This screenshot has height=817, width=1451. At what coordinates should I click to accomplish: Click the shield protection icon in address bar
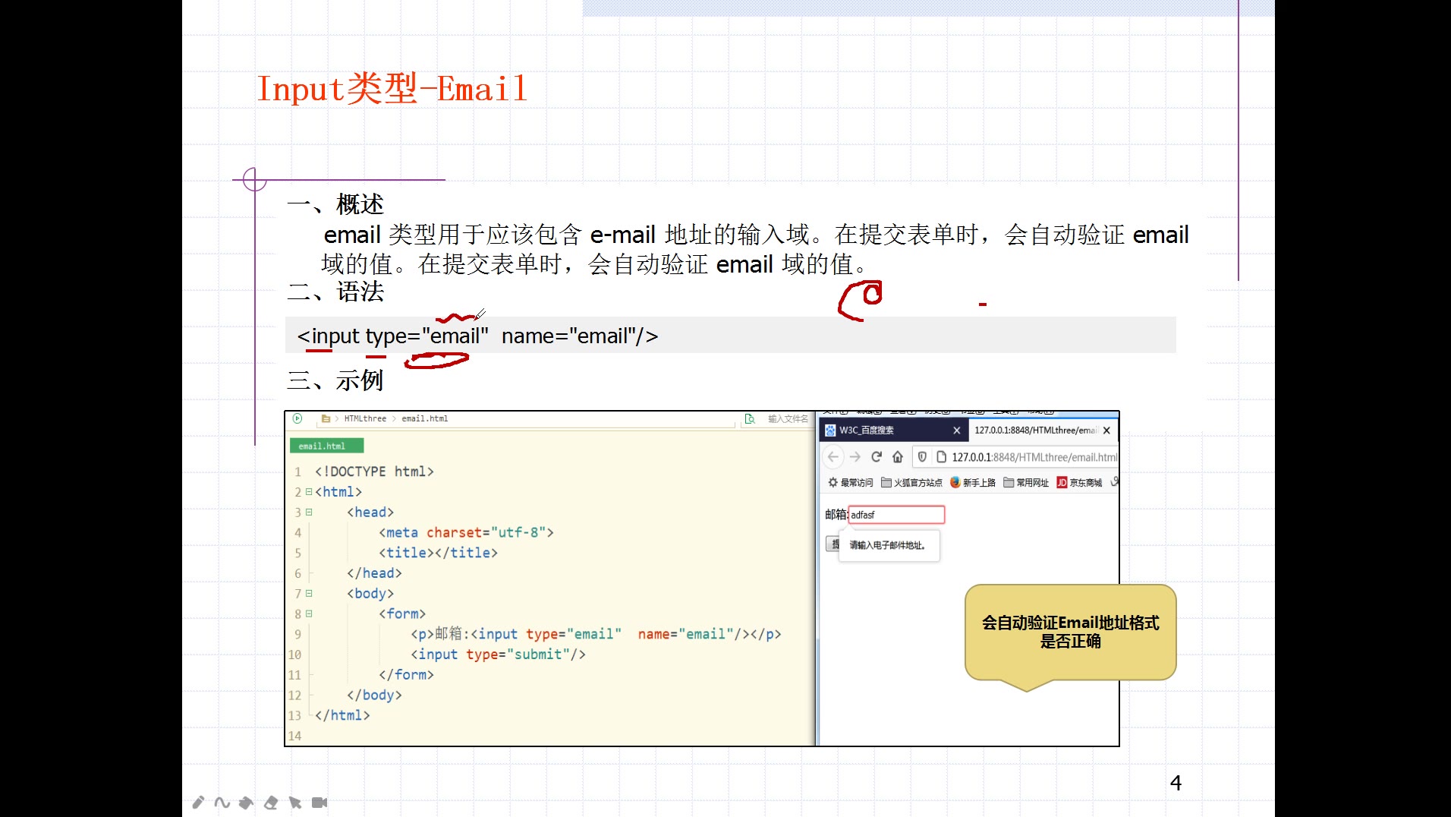923,457
